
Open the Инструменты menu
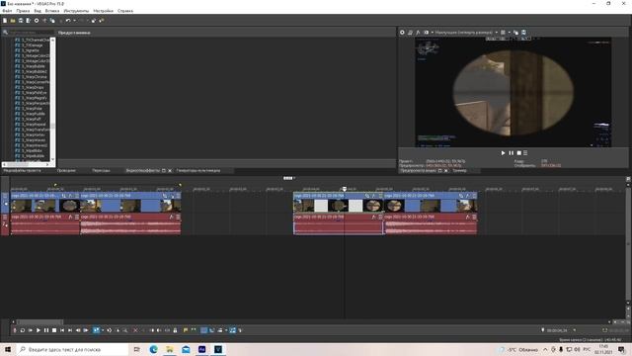pos(76,11)
